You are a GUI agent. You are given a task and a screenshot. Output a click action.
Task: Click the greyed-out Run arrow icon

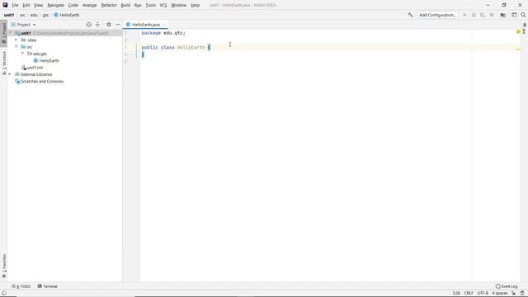click(x=464, y=15)
